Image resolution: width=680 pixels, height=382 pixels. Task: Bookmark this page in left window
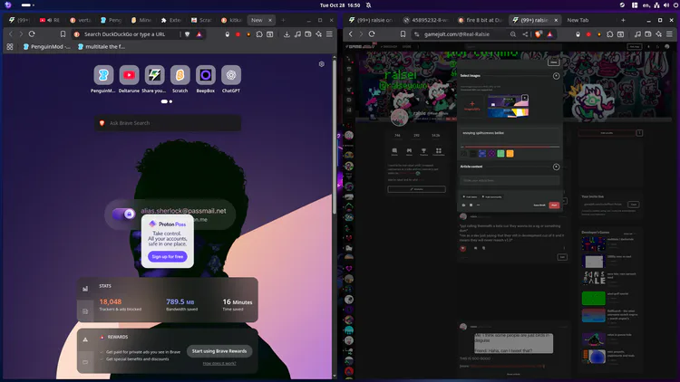(x=63, y=33)
